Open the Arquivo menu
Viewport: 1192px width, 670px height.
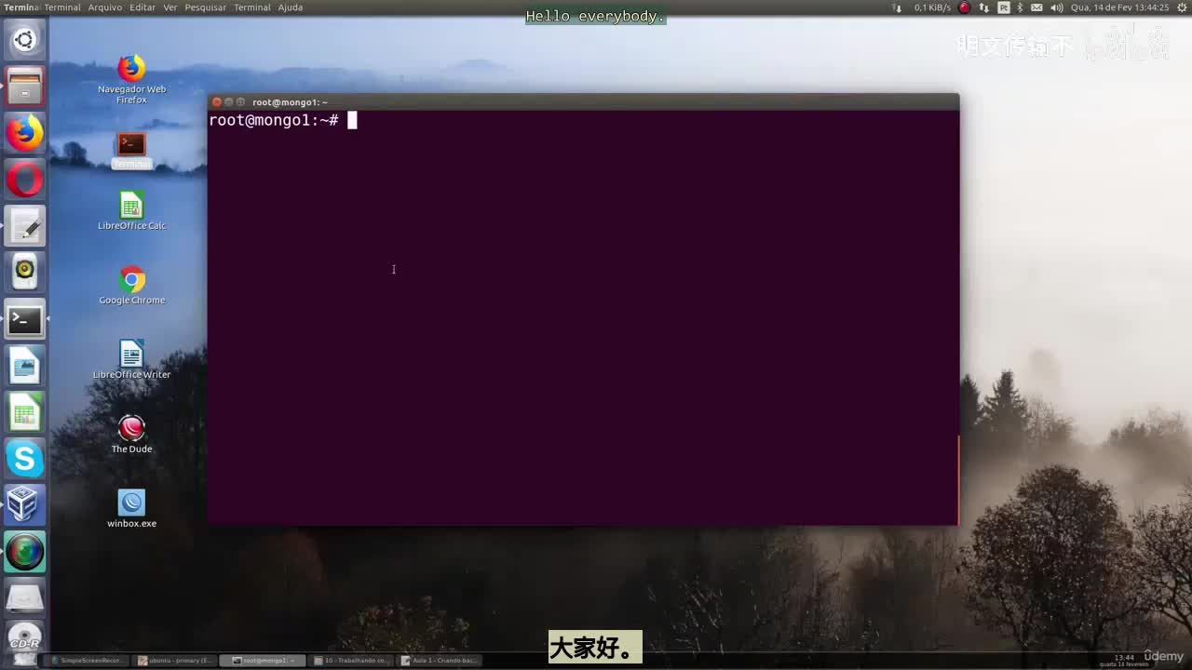pos(105,7)
